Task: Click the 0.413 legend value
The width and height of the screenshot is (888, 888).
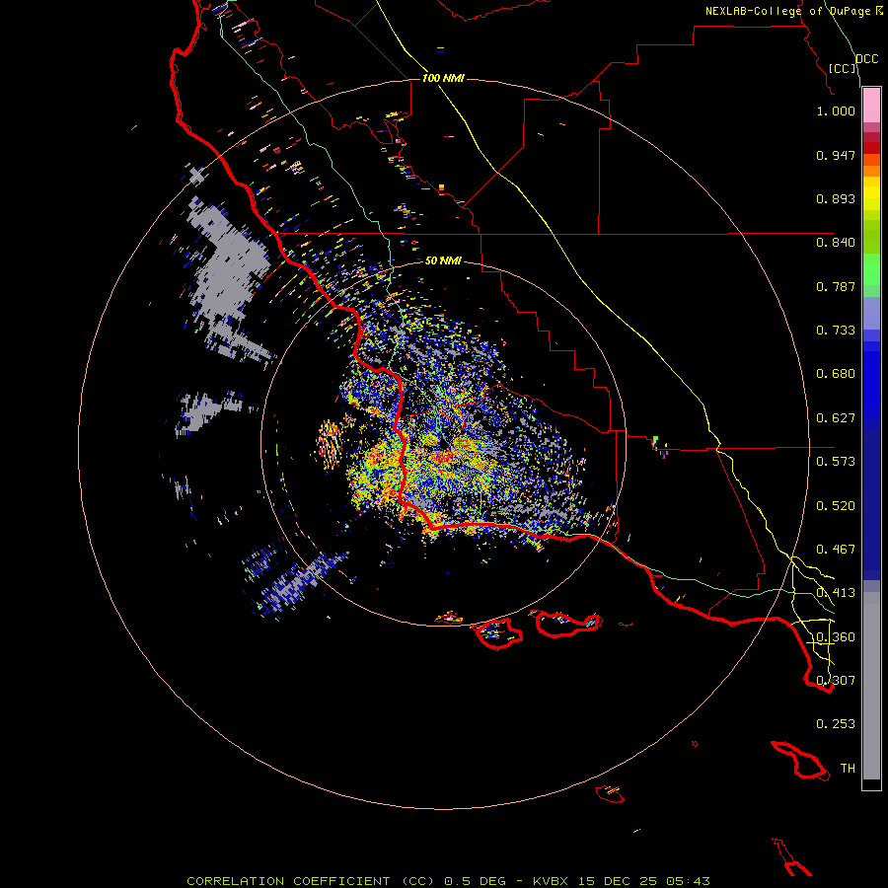Action: [836, 593]
